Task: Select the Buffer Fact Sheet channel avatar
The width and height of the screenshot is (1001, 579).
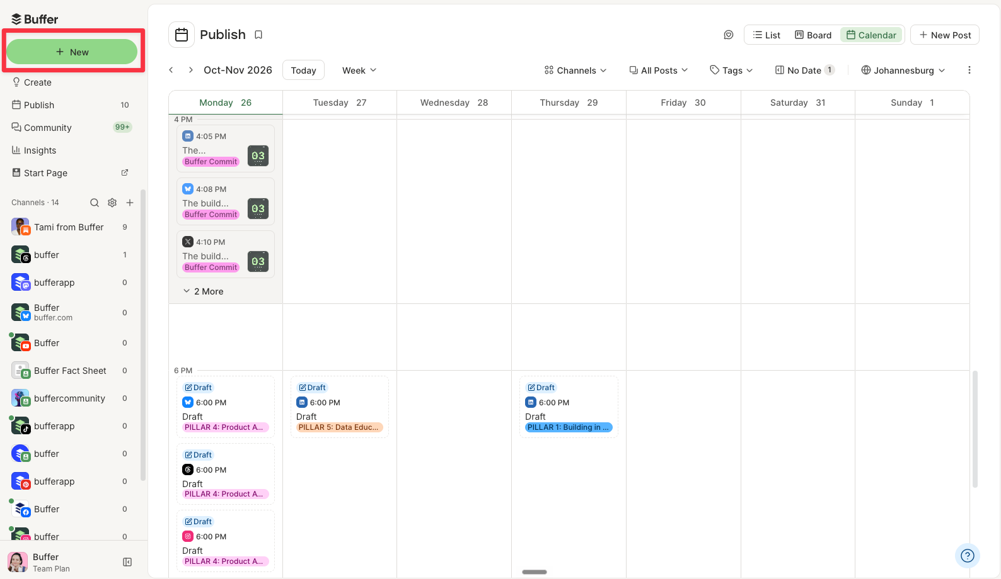Action: 20,370
